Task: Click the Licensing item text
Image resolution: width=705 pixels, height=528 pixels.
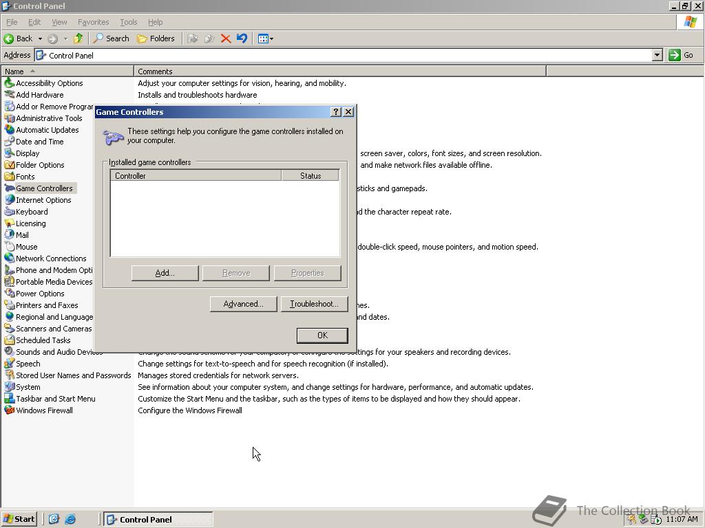Action: click(x=30, y=223)
